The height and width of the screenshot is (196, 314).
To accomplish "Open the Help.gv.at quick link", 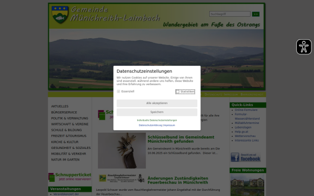I will [x=241, y=132].
